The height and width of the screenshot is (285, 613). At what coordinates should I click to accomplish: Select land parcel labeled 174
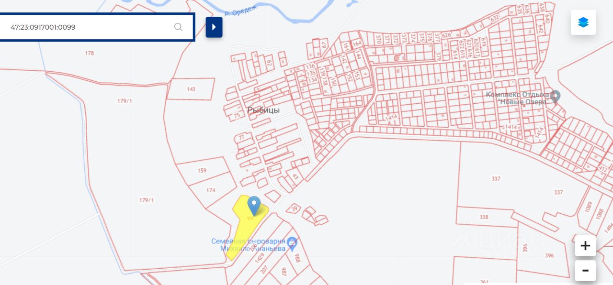pos(211,190)
